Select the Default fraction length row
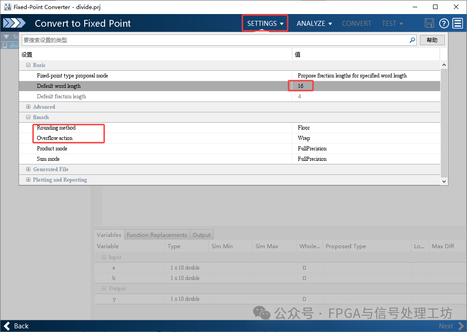467x332 pixels. point(229,96)
